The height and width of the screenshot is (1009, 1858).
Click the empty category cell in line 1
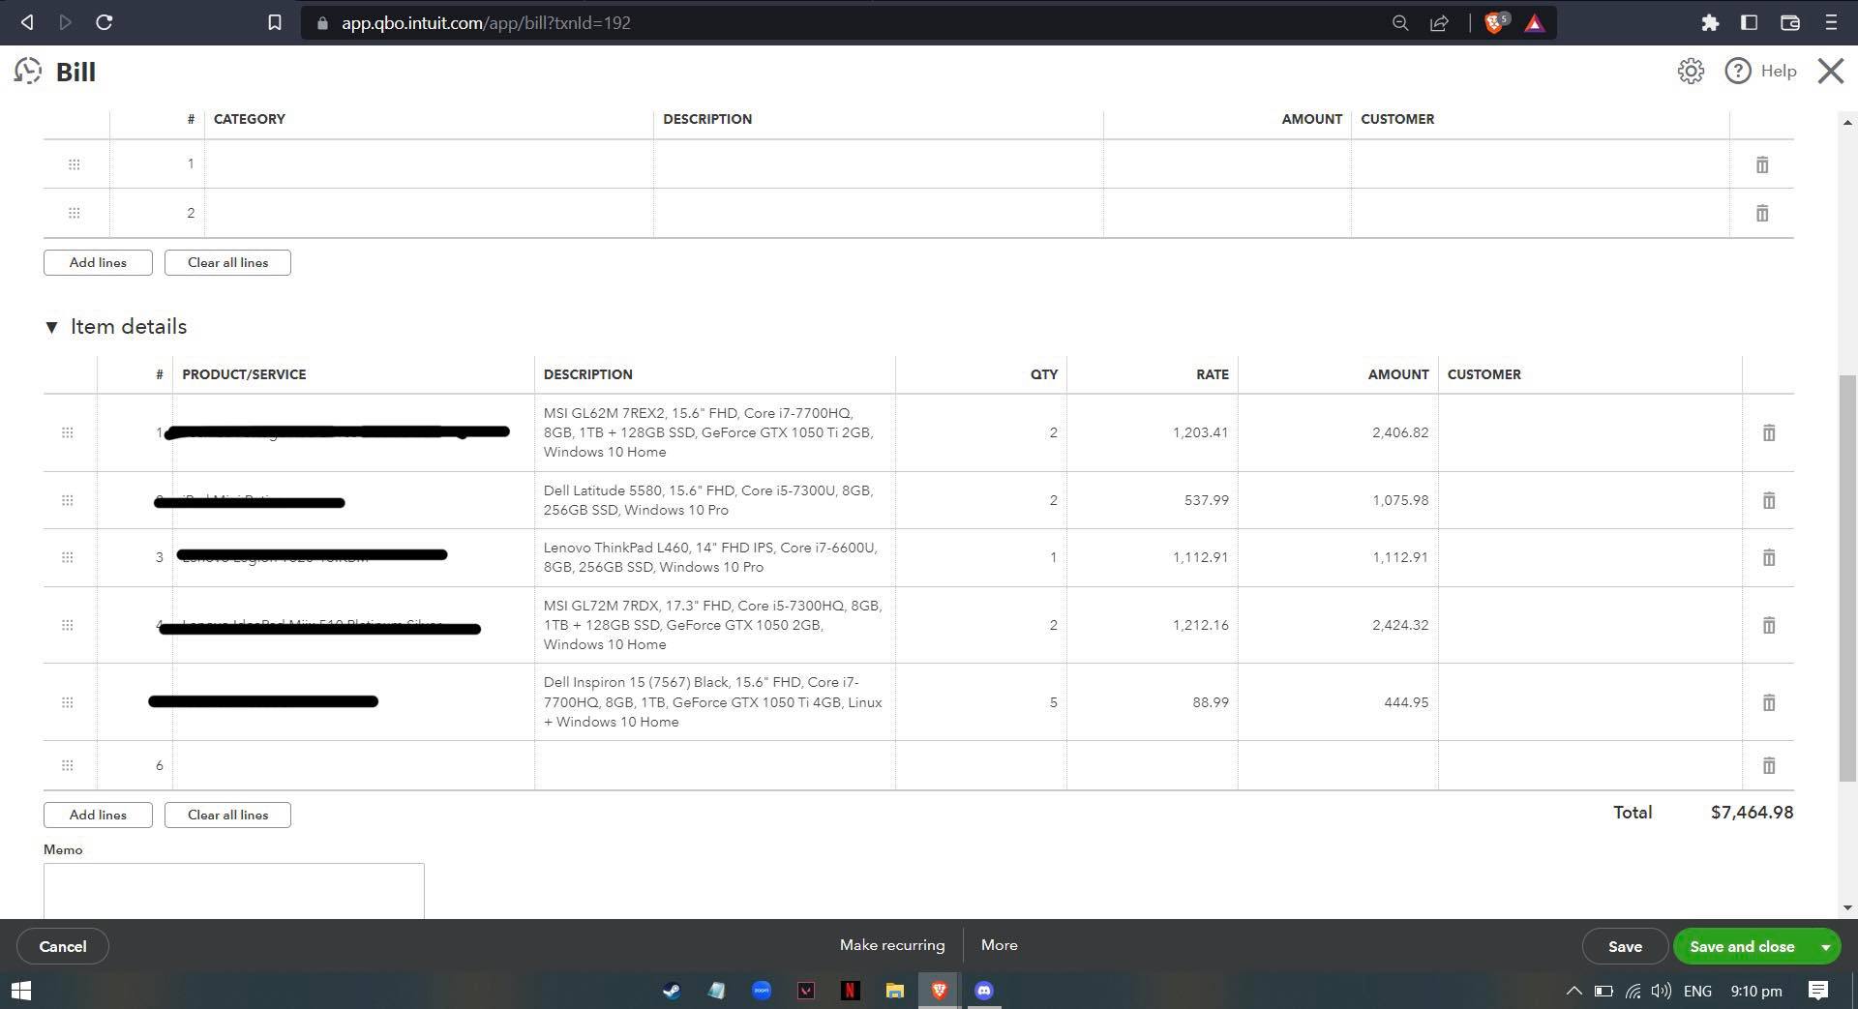429,164
